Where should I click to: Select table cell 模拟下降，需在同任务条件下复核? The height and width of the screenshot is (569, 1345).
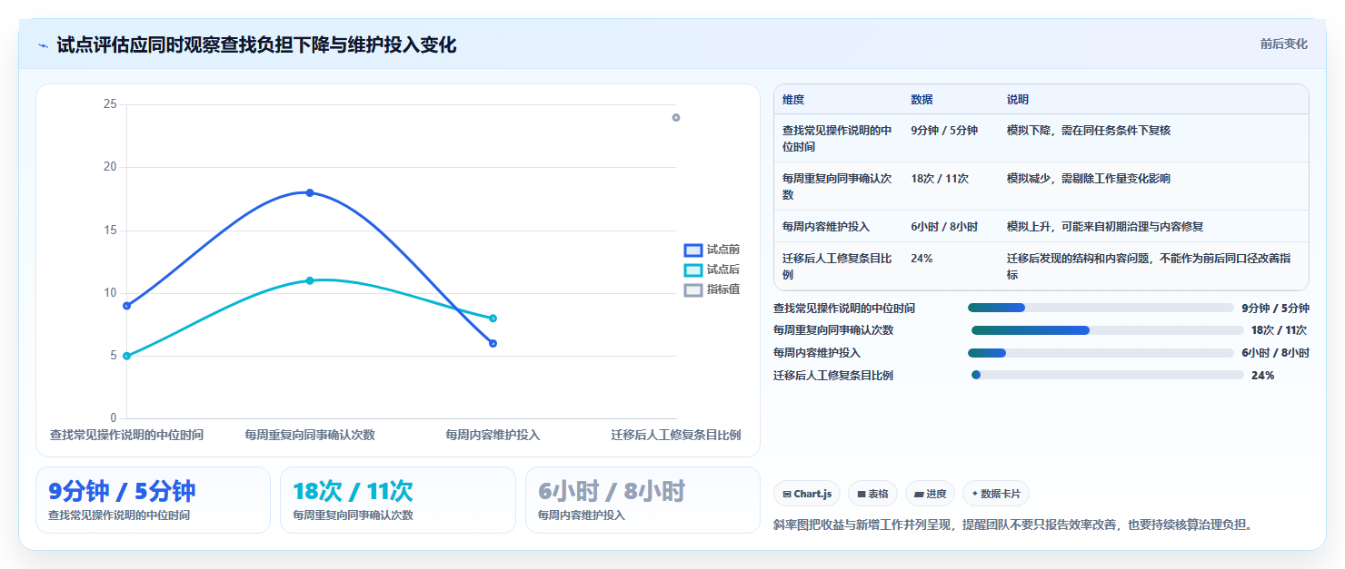(1089, 130)
